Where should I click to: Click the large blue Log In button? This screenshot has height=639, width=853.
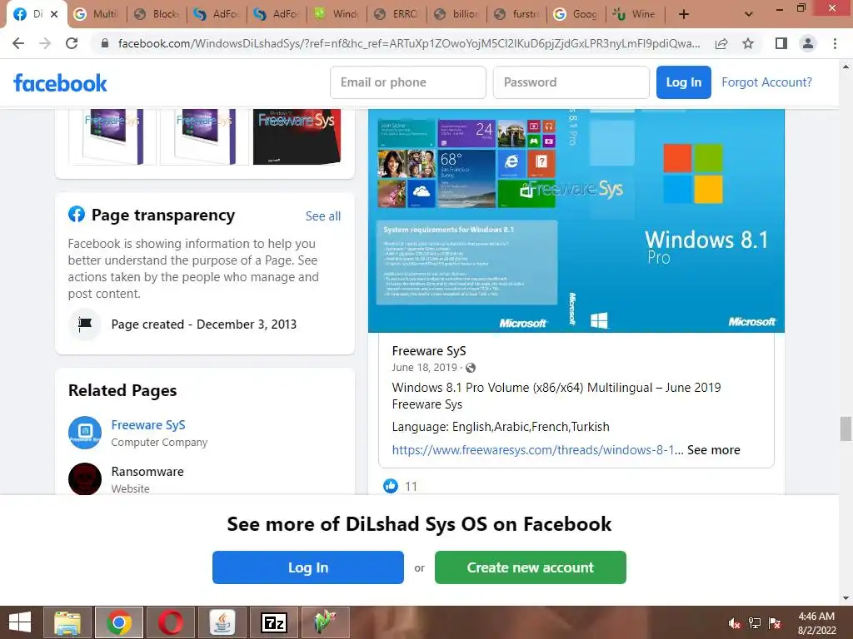pyautogui.click(x=308, y=567)
